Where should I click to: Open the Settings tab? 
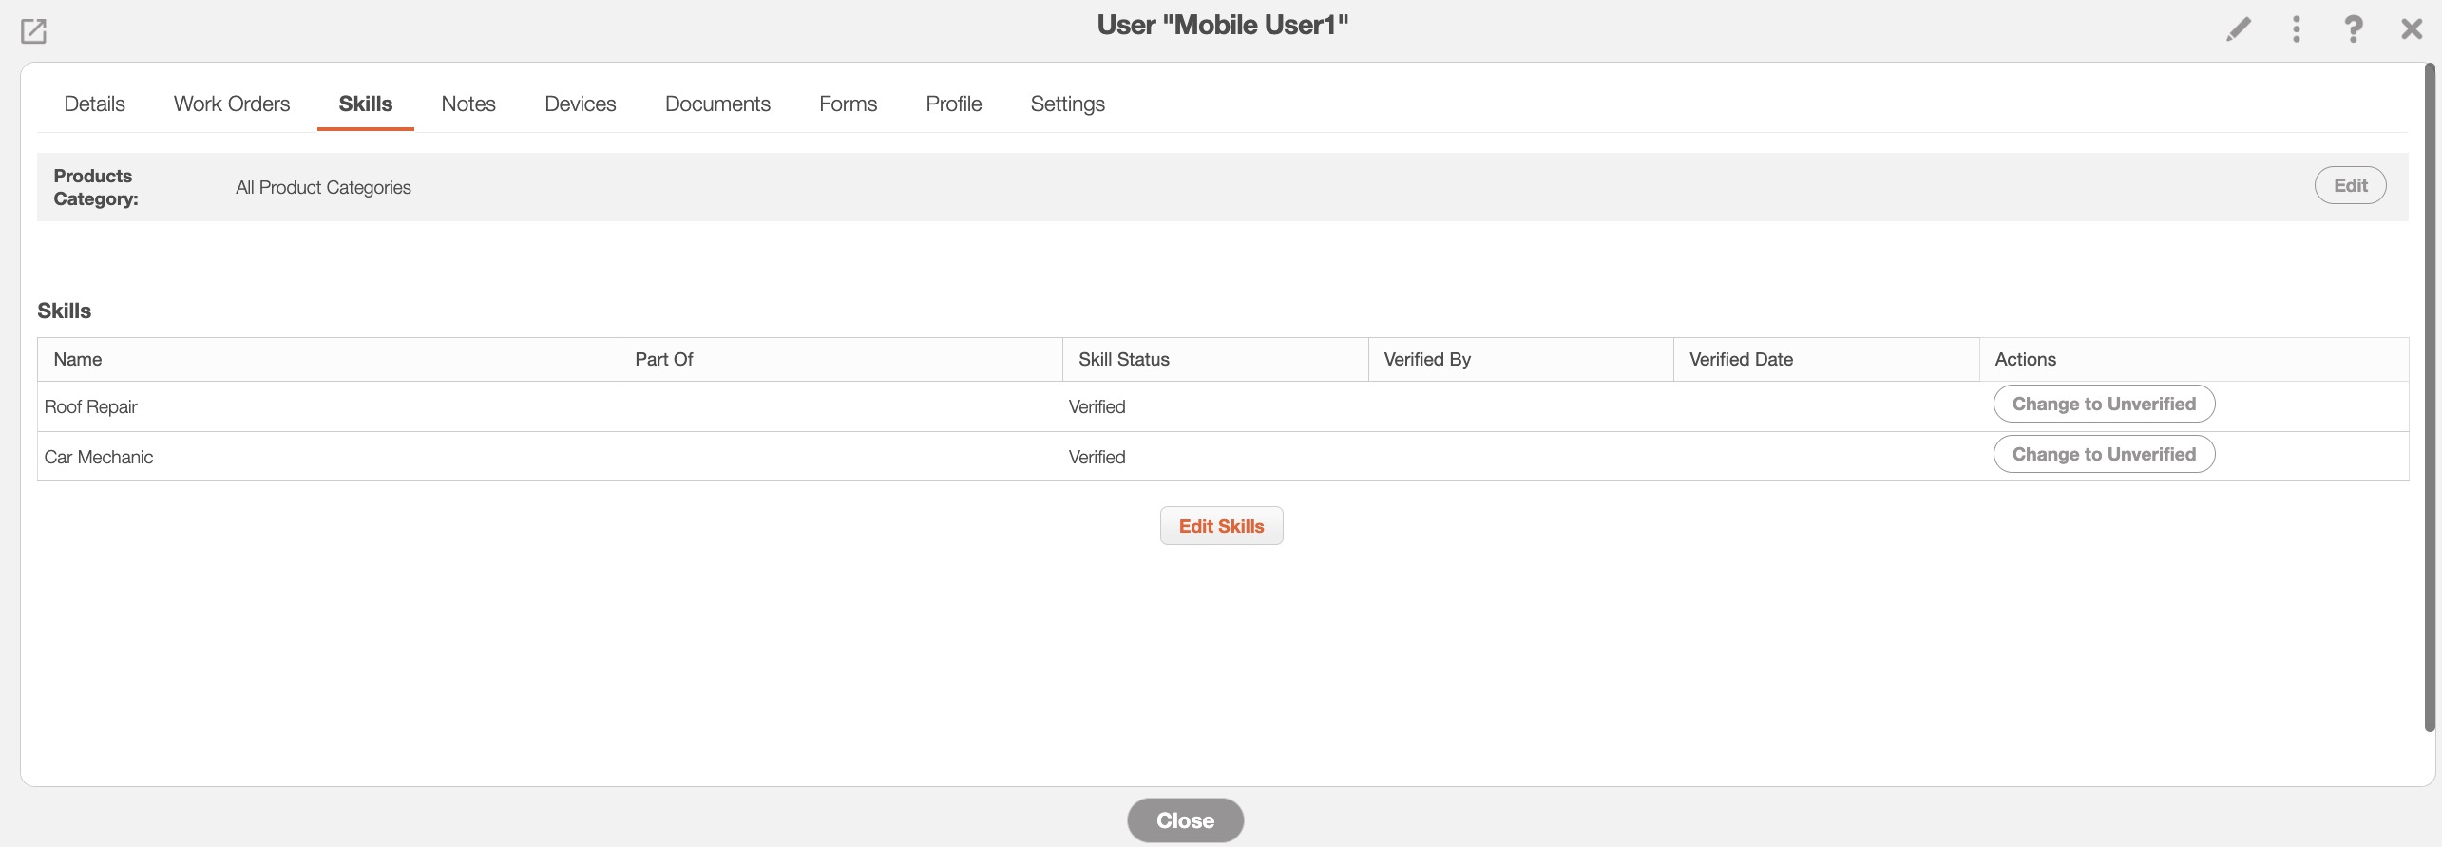[x=1067, y=104]
